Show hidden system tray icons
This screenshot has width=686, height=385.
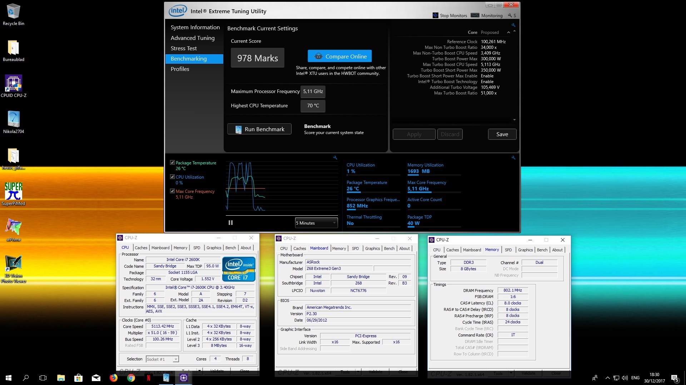607,378
